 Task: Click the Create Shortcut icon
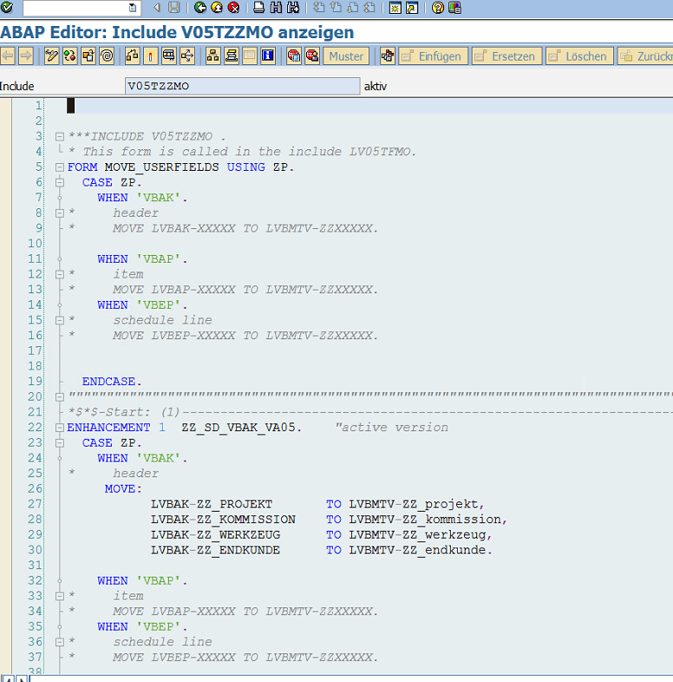tap(412, 8)
